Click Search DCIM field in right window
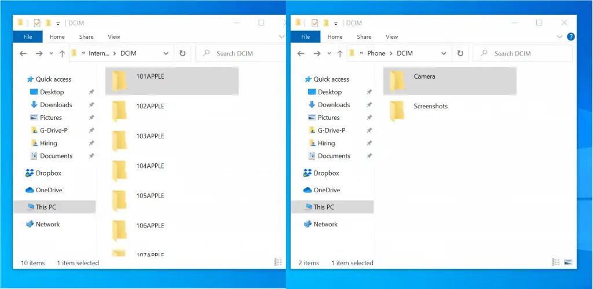This screenshot has width=593, height=289. (x=523, y=53)
